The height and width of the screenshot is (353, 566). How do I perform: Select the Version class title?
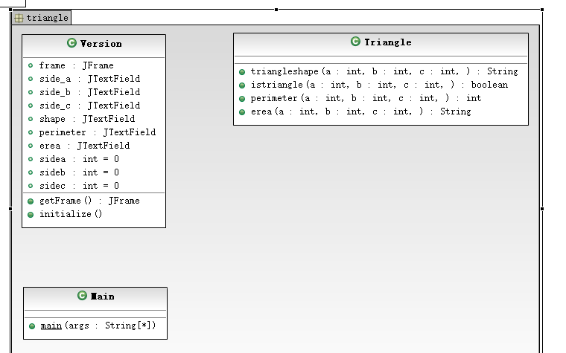(x=101, y=44)
